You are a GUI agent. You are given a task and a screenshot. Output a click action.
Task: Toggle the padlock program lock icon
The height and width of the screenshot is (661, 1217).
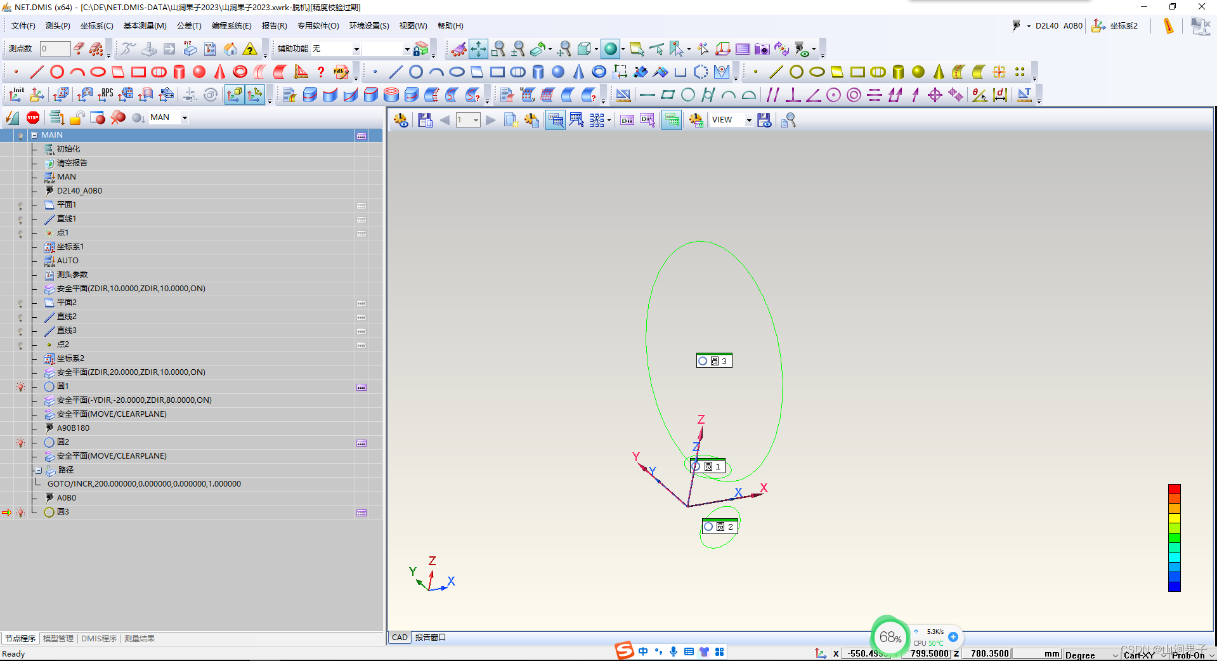pos(77,117)
